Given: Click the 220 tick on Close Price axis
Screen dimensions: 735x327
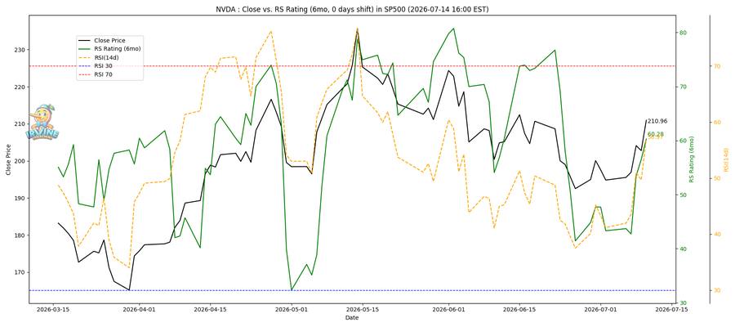Looking at the screenshot, I should coord(20,87).
